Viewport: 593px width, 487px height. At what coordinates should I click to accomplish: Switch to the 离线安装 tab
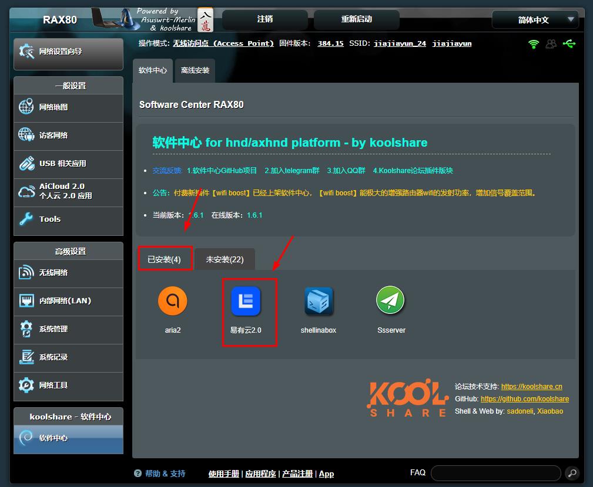195,70
